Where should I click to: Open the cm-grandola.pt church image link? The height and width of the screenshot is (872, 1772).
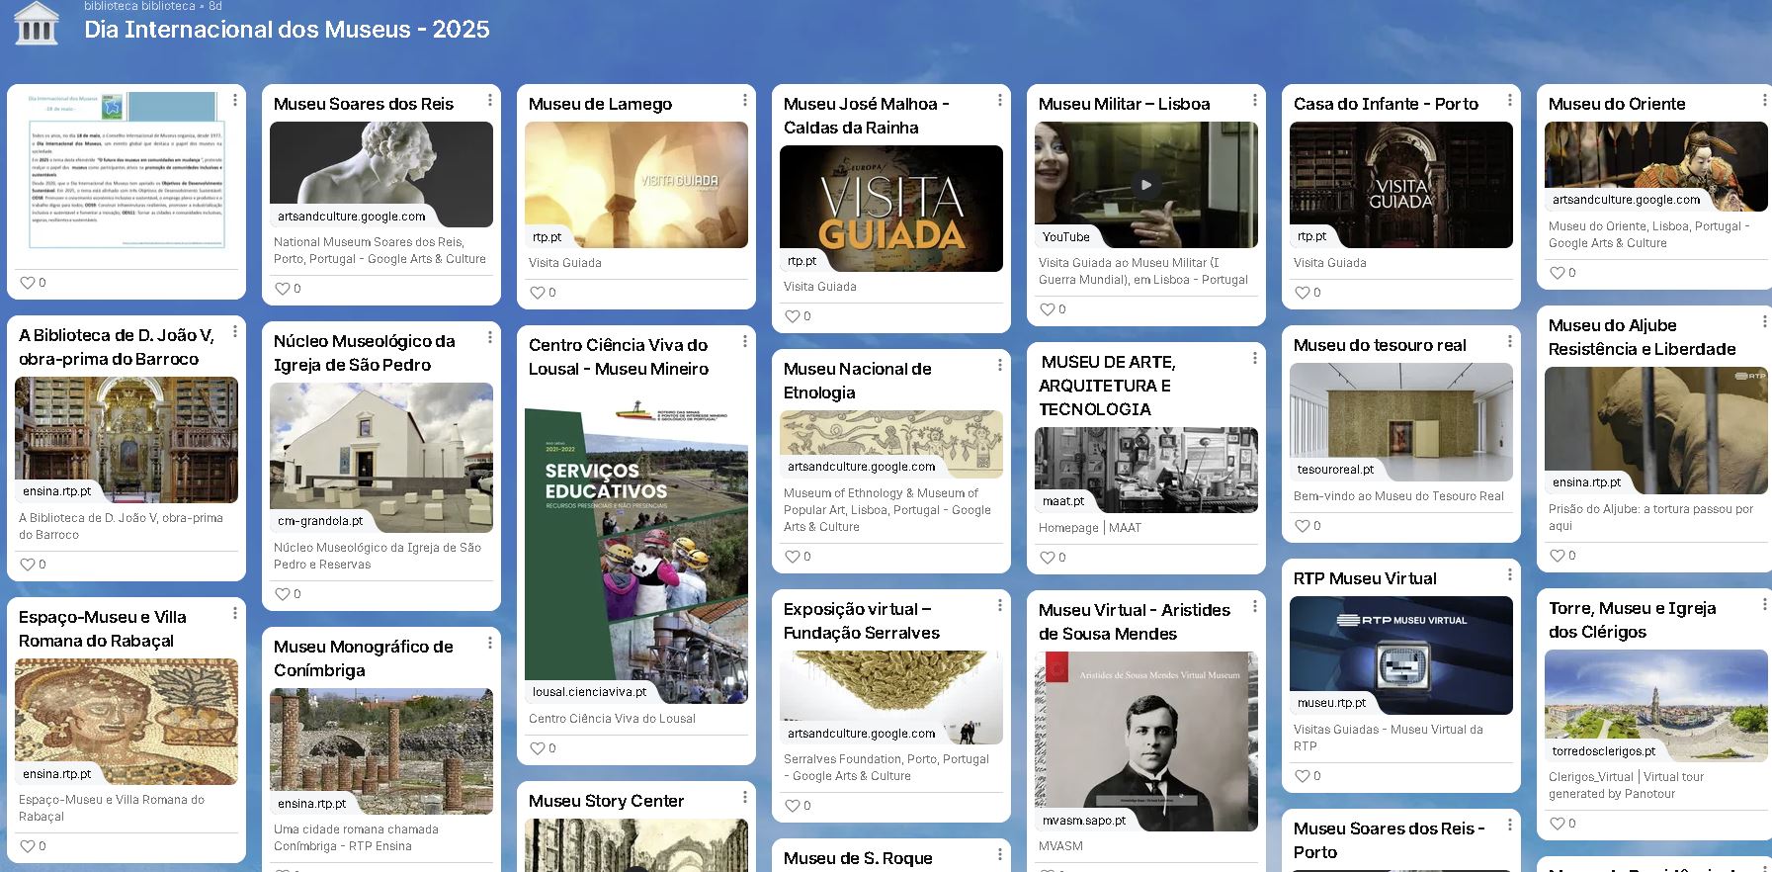point(381,458)
